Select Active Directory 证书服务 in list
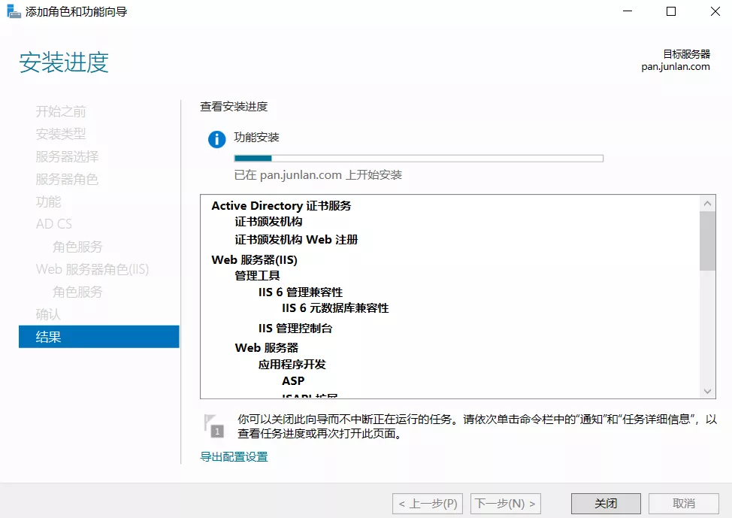 tap(281, 205)
